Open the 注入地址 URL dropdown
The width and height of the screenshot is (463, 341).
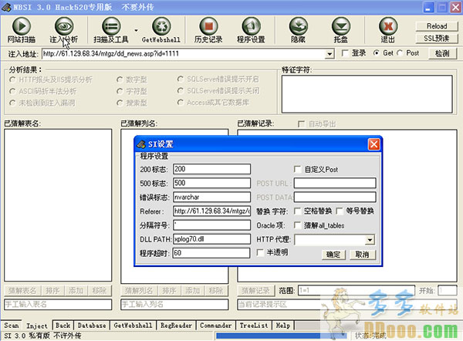(x=330, y=54)
